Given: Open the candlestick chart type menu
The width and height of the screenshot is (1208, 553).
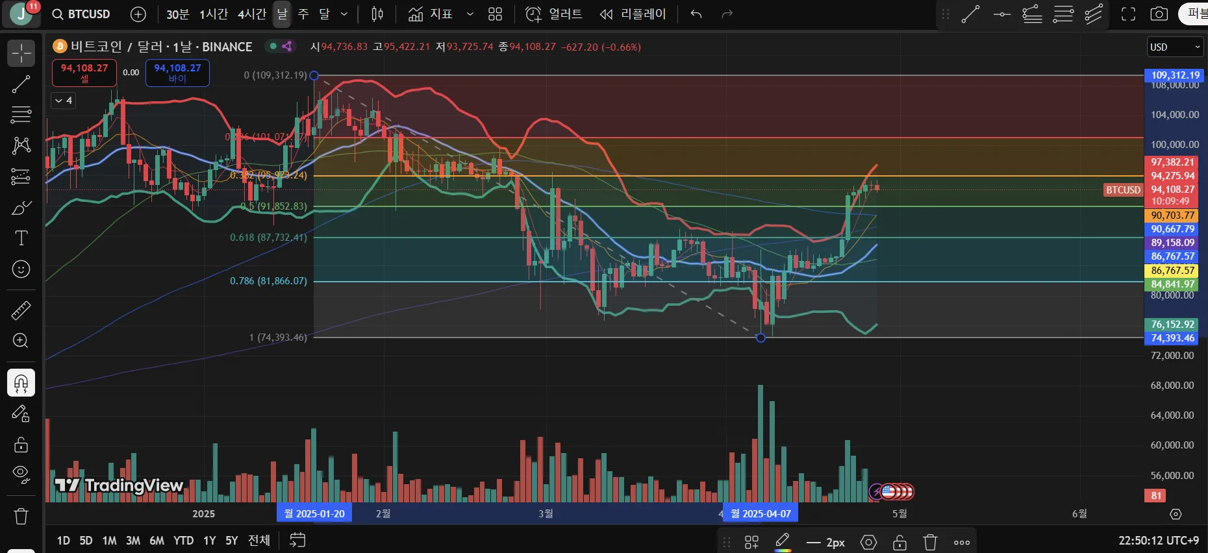Looking at the screenshot, I should [x=377, y=14].
